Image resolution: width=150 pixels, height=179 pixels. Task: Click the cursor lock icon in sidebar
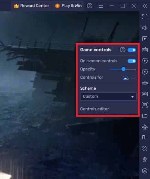[145, 39]
